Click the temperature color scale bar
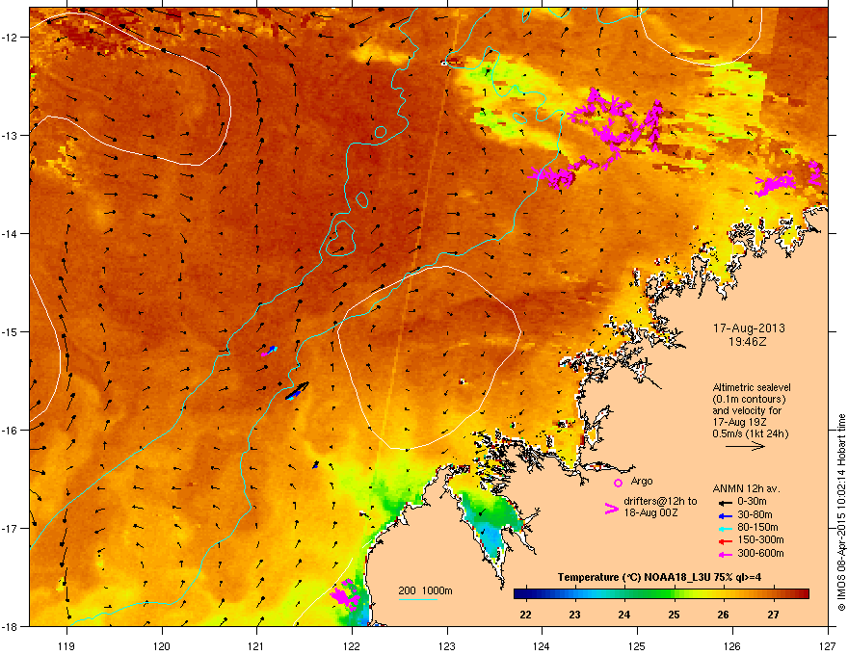Viewport: 848px width, 655px height. 661,594
